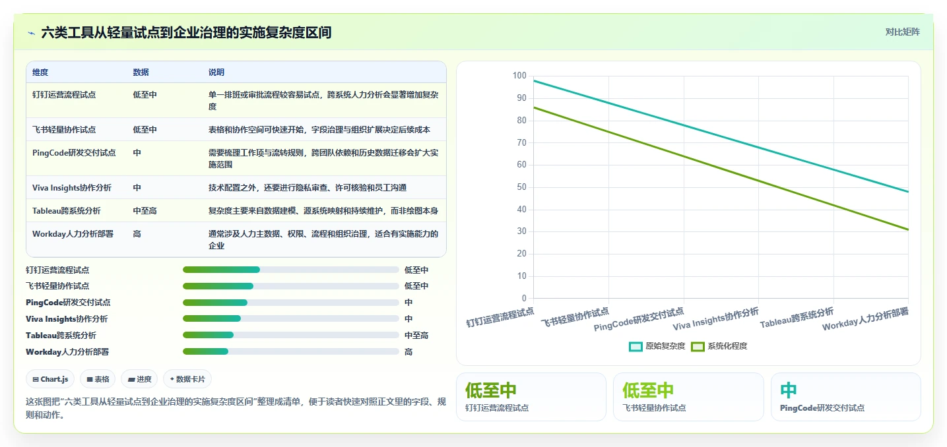Image resolution: width=947 pixels, height=447 pixels.
Task: Click the 100 tick on the y-axis
Action: point(519,76)
